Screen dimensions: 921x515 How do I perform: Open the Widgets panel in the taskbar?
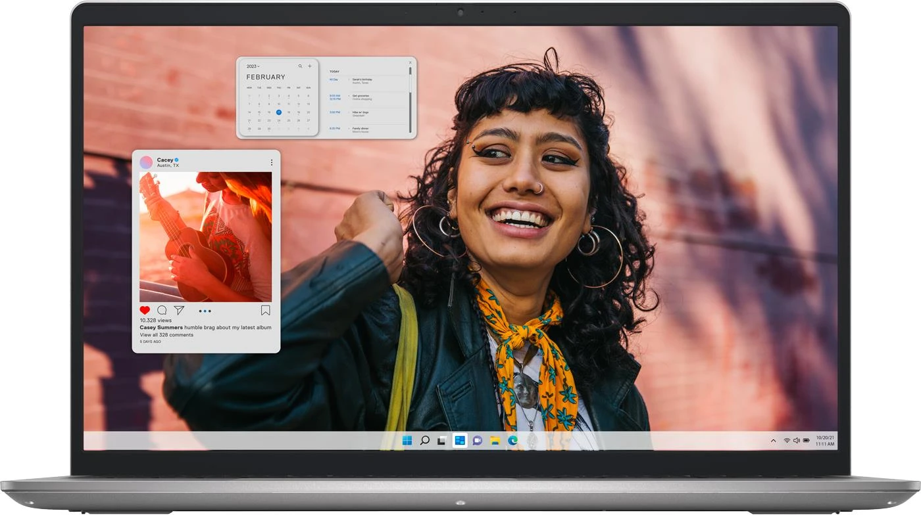tap(460, 440)
